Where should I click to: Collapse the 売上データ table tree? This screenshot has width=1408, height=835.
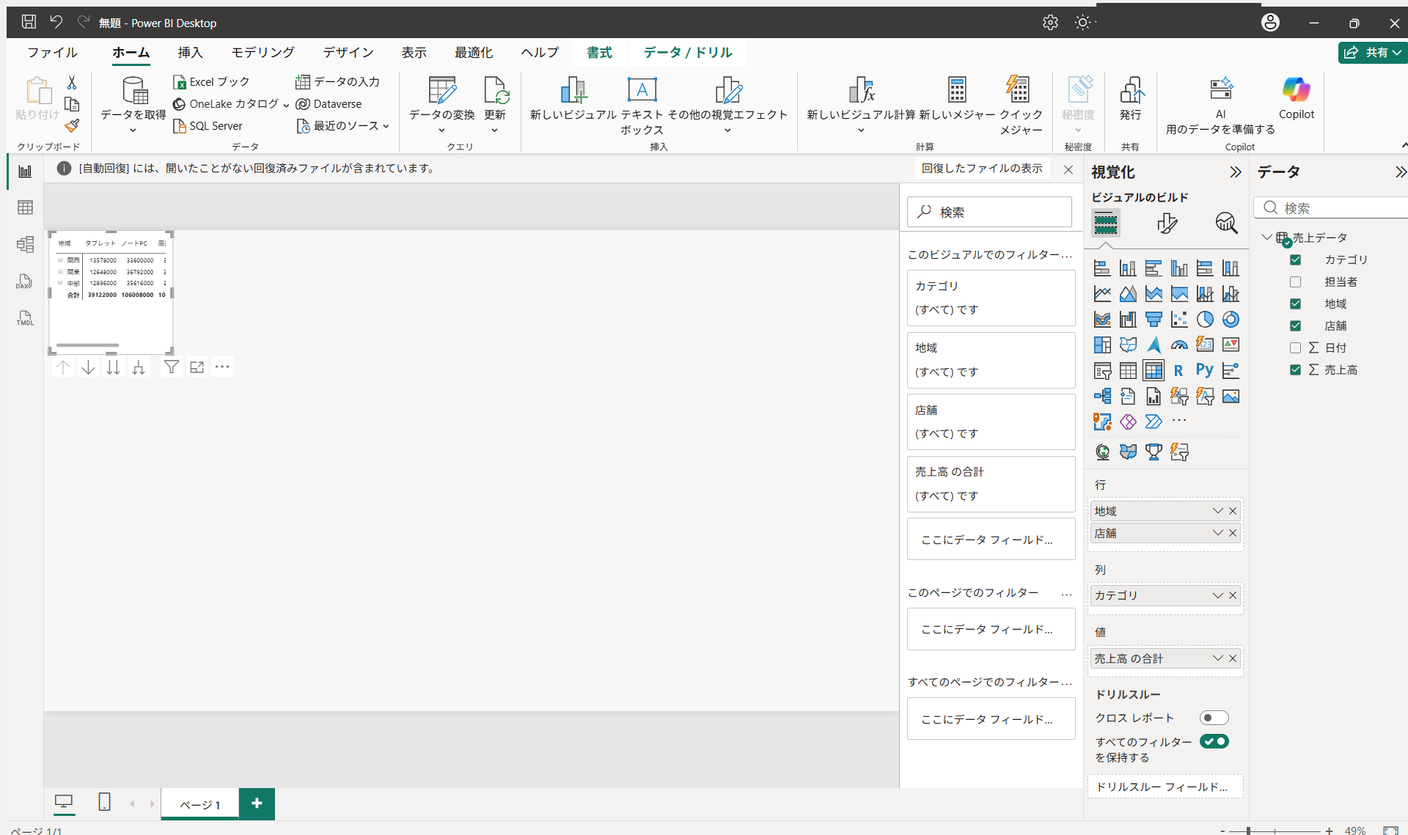[1266, 237]
